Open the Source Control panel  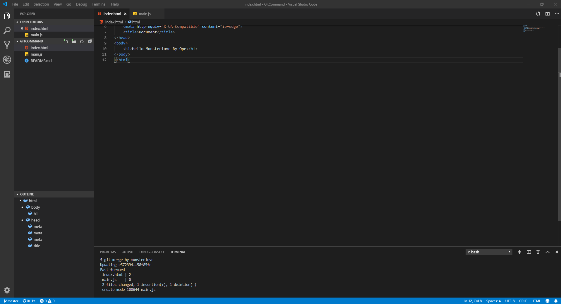point(7,45)
